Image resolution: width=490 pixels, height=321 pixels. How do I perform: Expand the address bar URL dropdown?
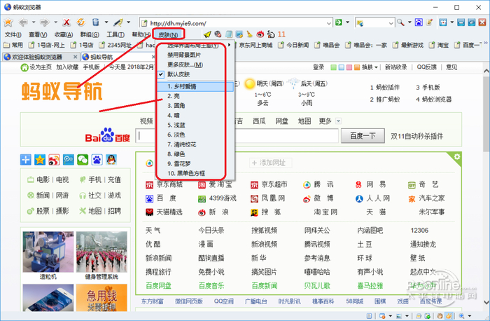coord(329,23)
